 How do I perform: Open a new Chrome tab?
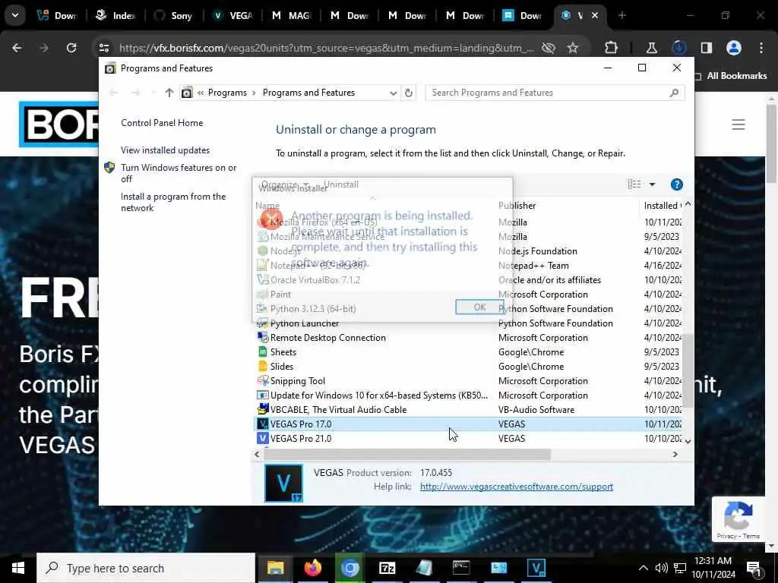(621, 15)
